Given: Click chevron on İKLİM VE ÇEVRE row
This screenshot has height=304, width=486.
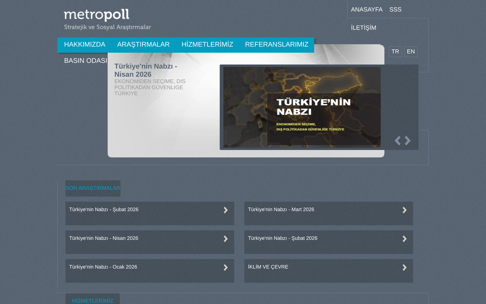Looking at the screenshot, I should pos(405,268).
